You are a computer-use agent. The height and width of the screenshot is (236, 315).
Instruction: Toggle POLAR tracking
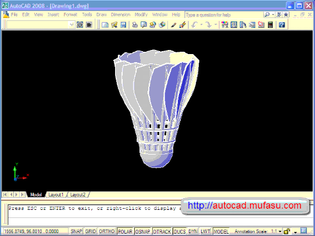(125, 231)
